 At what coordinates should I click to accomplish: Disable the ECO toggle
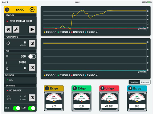(32, 108)
